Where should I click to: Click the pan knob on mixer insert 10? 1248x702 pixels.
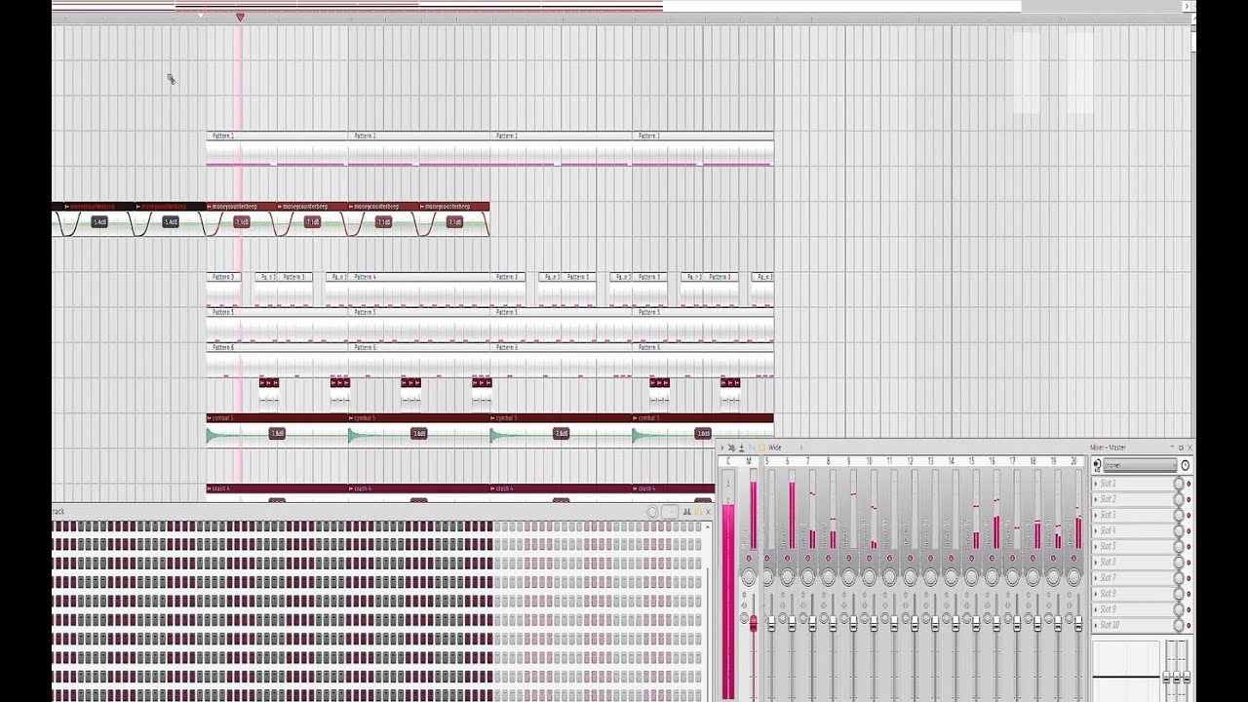tap(869, 578)
